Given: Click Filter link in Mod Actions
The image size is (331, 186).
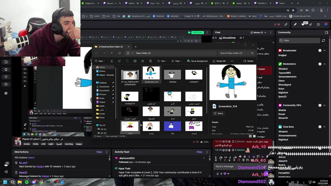Looking at the screenshot, I should [x=99, y=152].
